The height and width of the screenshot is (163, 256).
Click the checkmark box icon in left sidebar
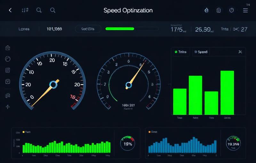tap(8, 81)
